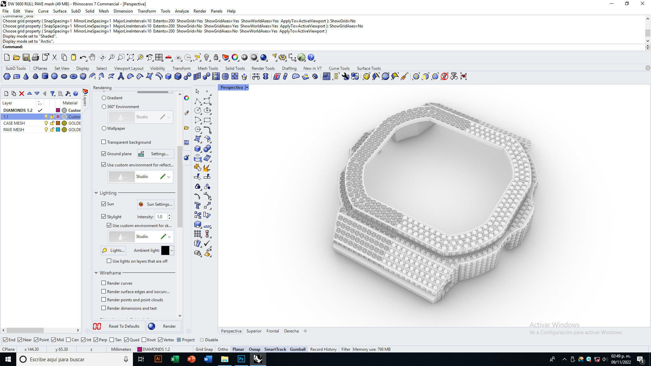Enable Transparent background checkbox
Image resolution: width=651 pixels, height=366 pixels.
click(x=104, y=142)
